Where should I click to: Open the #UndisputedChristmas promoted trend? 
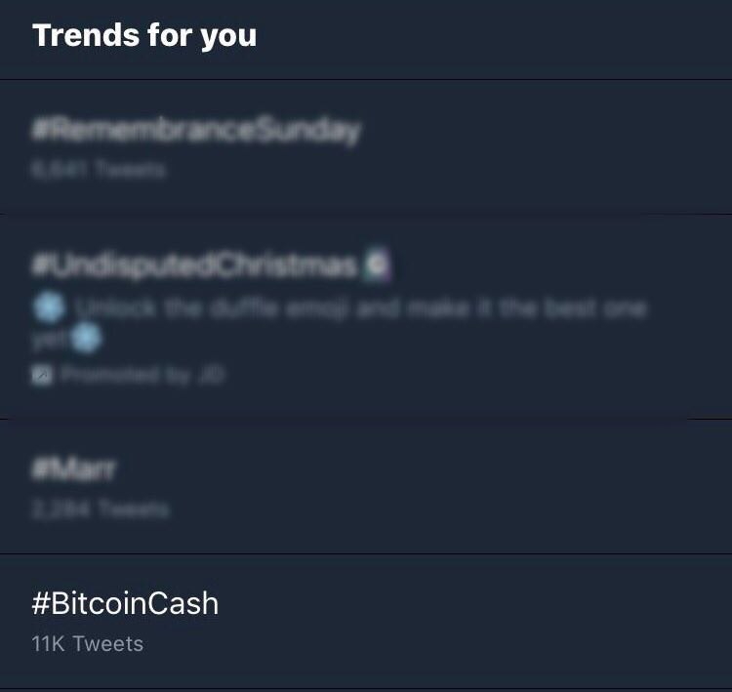(366, 316)
